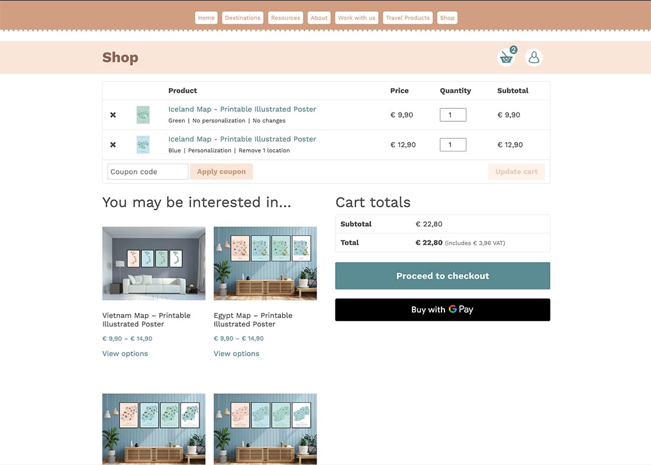651x465 pixels.
Task: Click the Blue Iceland Map thumbnail
Action: point(143,145)
